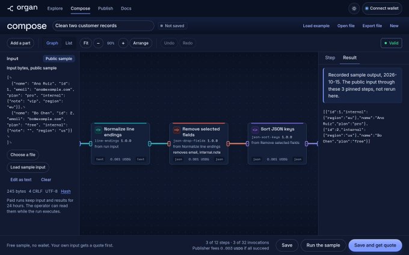Image resolution: width=409 pixels, height=255 pixels.
Task: Click the '4 CRLF' status text
Action: click(x=35, y=191)
